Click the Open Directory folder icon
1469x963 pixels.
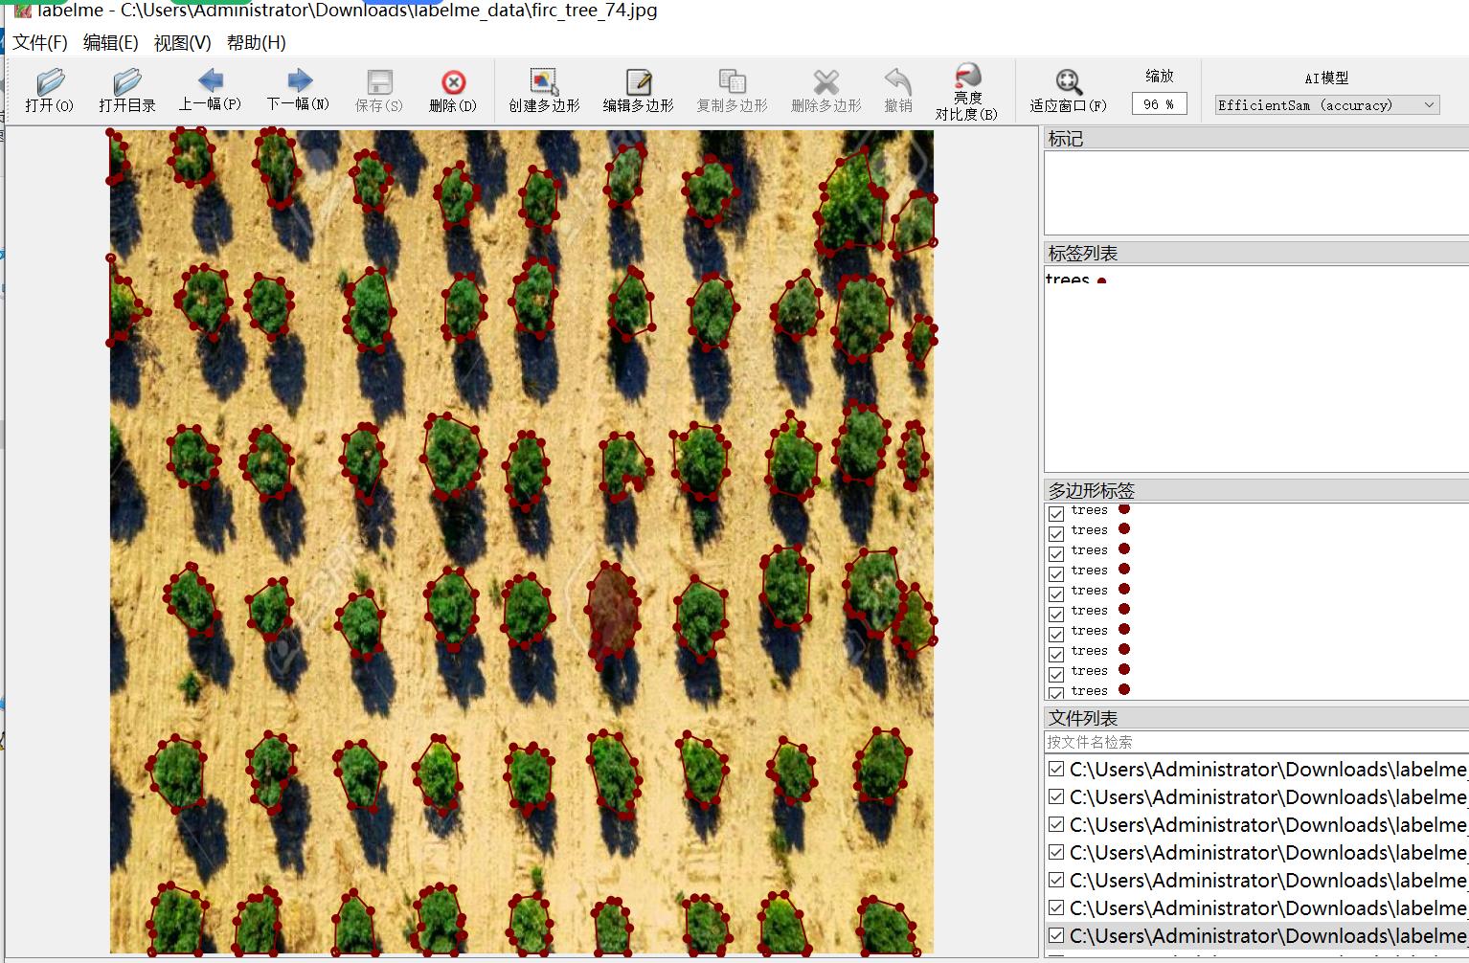(x=126, y=83)
